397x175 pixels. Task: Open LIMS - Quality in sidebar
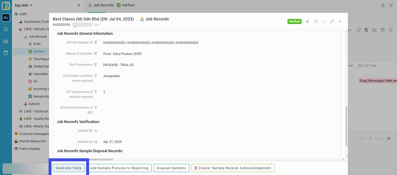point(34,119)
